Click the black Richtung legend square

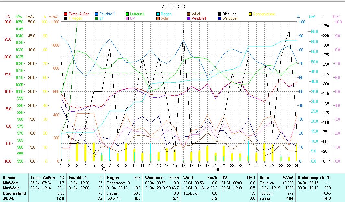click(219, 14)
